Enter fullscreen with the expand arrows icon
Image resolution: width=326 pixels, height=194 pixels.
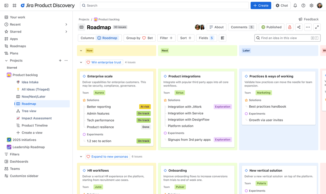click(x=317, y=27)
